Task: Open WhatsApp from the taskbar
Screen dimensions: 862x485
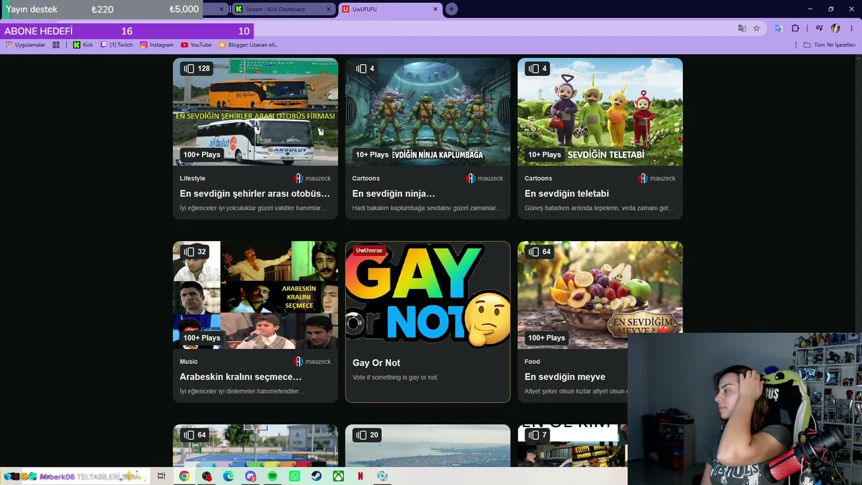Action: pos(294,476)
